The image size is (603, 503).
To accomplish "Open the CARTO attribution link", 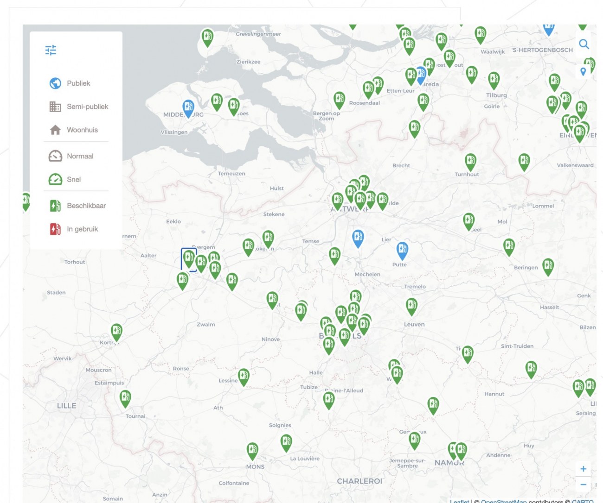I will point(583,501).
